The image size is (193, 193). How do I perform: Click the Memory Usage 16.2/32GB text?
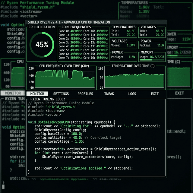(152, 57)
